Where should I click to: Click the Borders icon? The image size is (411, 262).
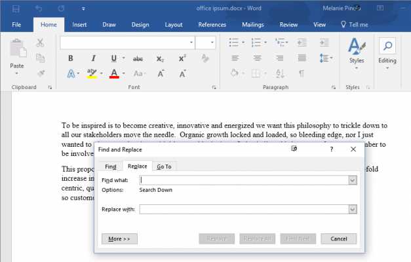tap(256, 73)
